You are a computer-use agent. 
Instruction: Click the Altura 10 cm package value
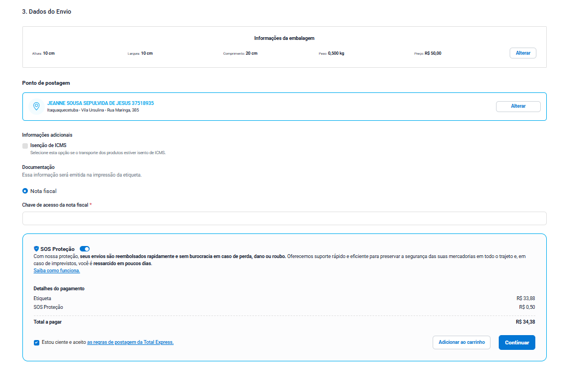(49, 54)
